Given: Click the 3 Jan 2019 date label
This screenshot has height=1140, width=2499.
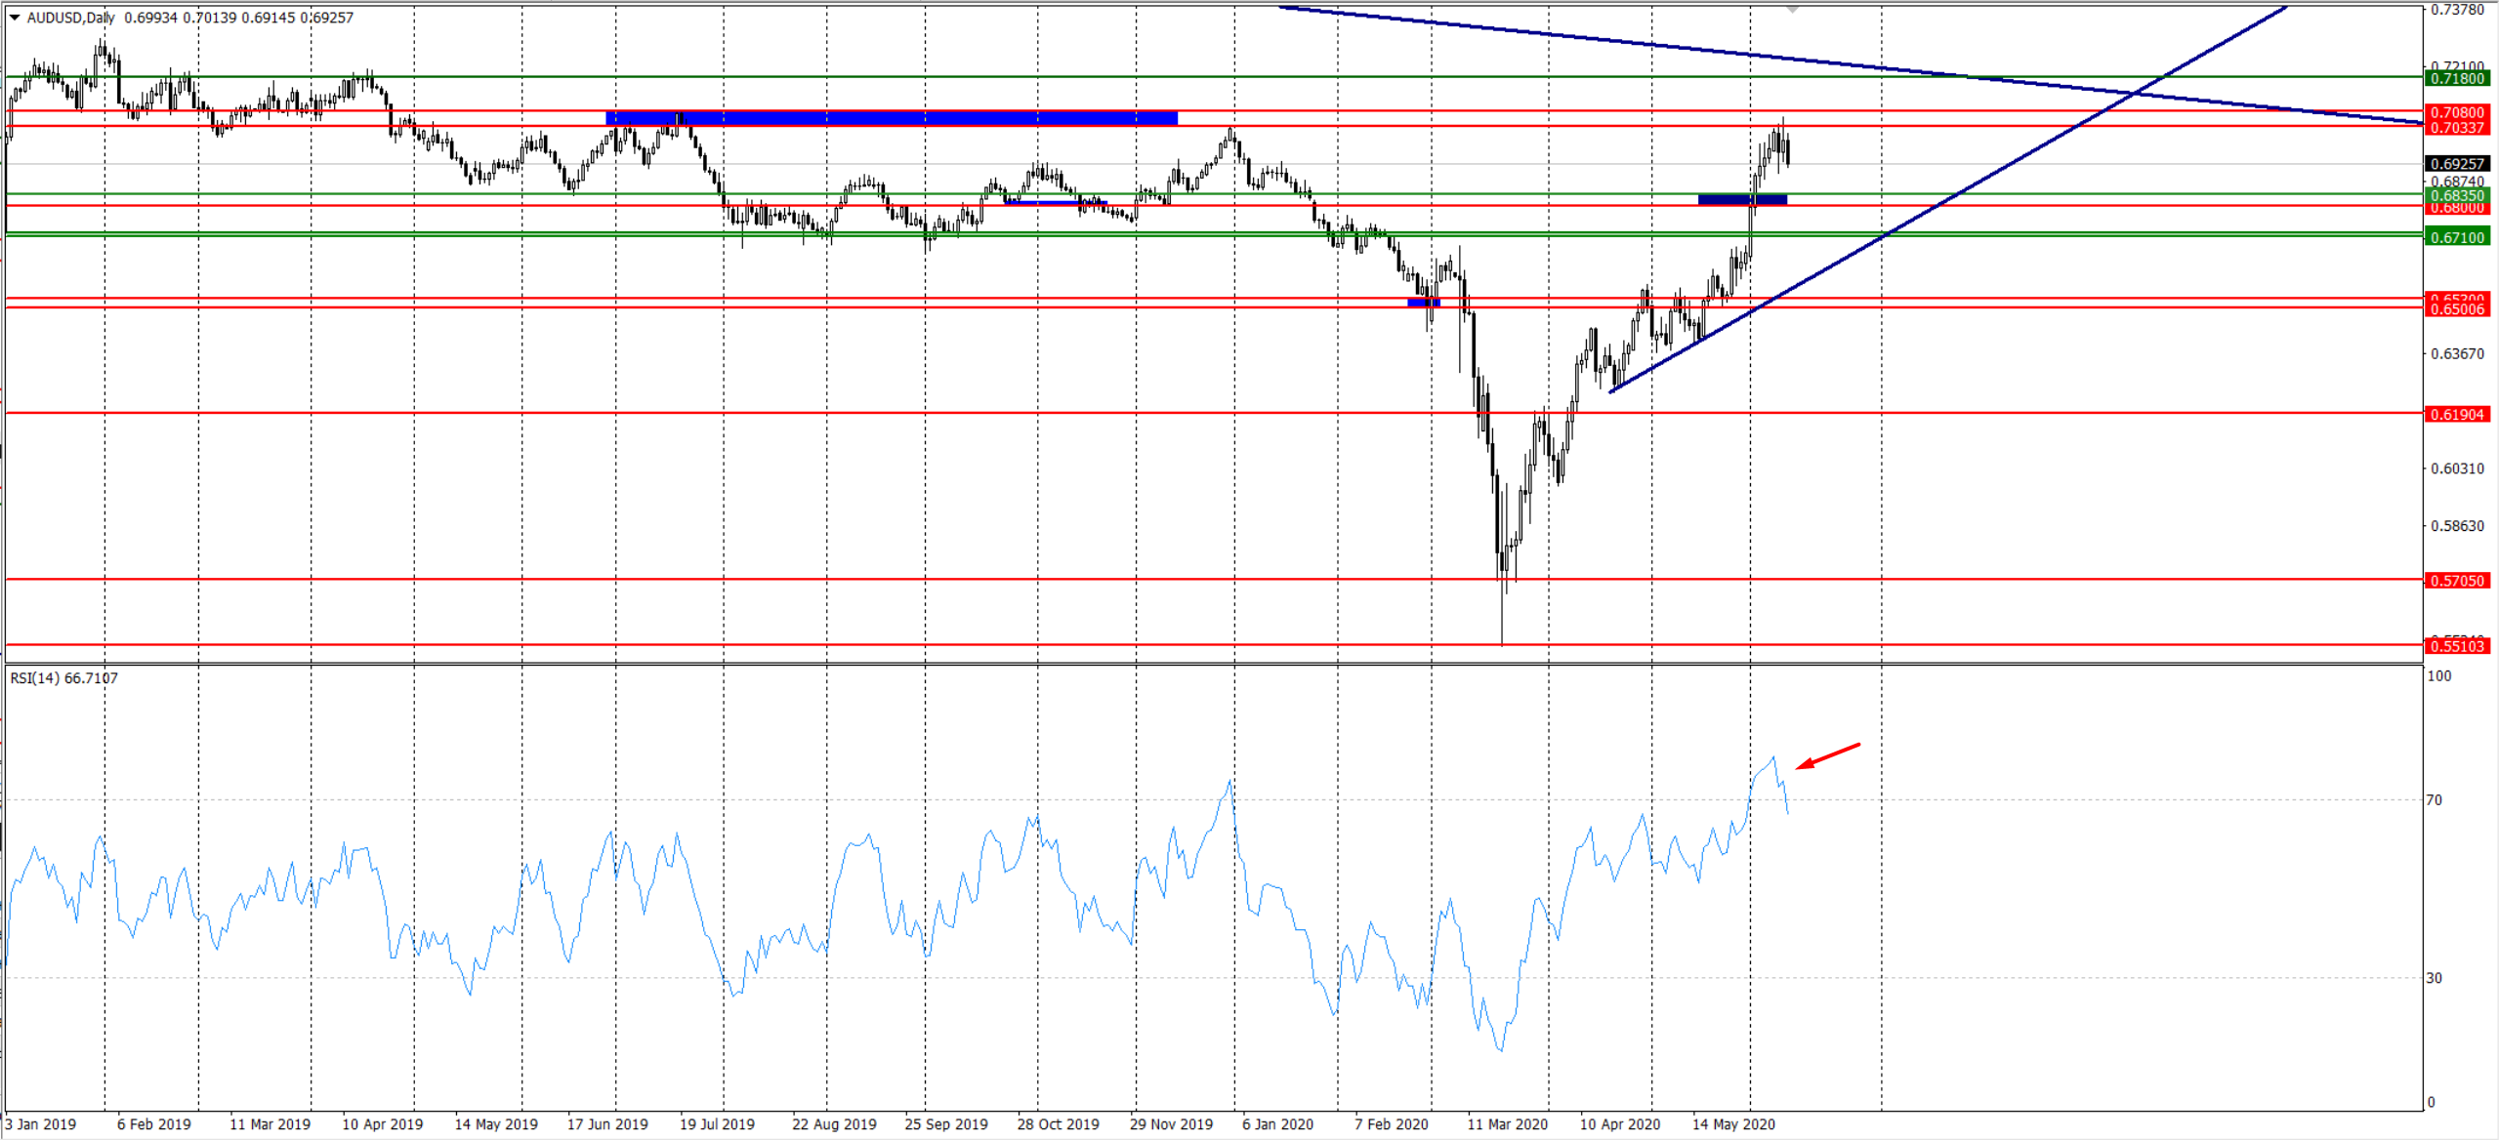Looking at the screenshot, I should (x=40, y=1124).
